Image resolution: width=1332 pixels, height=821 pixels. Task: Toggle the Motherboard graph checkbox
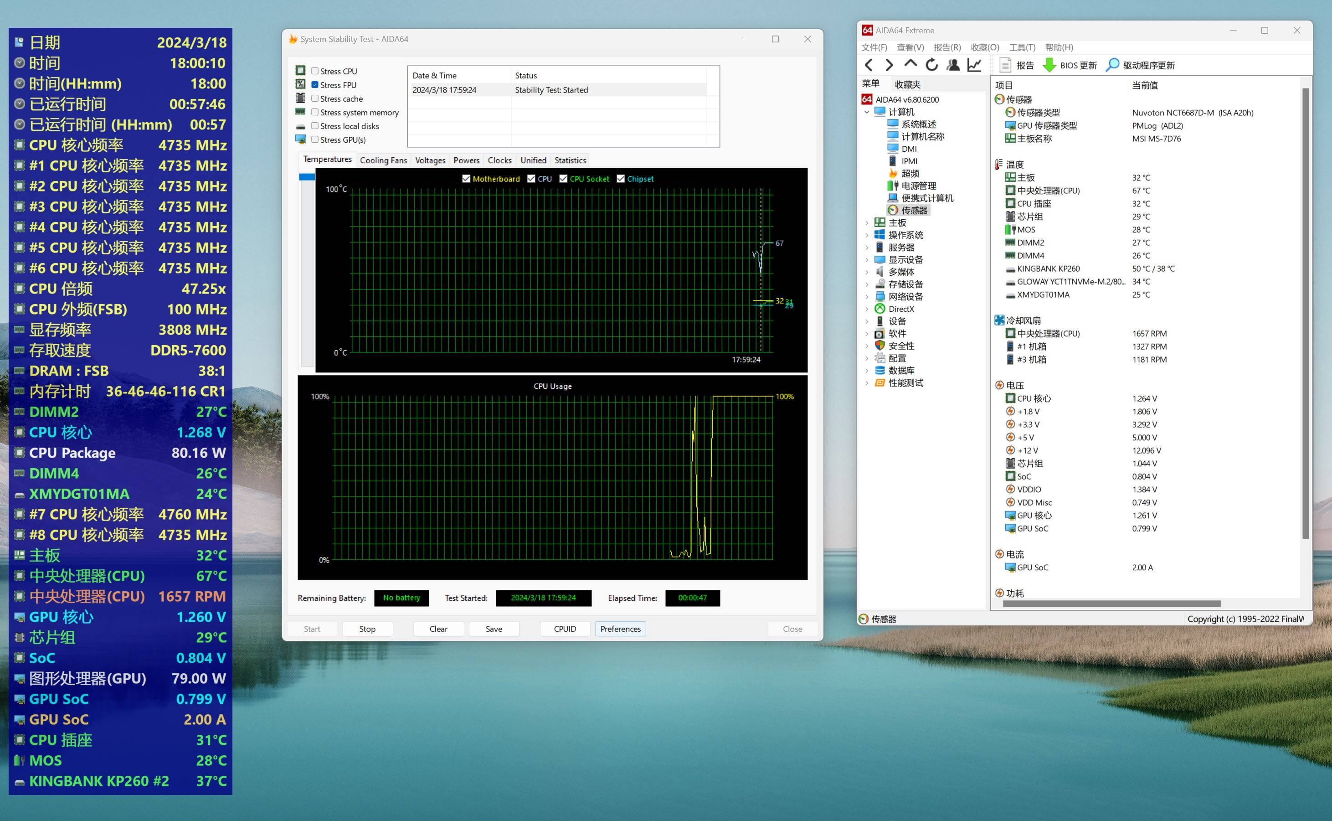click(466, 179)
